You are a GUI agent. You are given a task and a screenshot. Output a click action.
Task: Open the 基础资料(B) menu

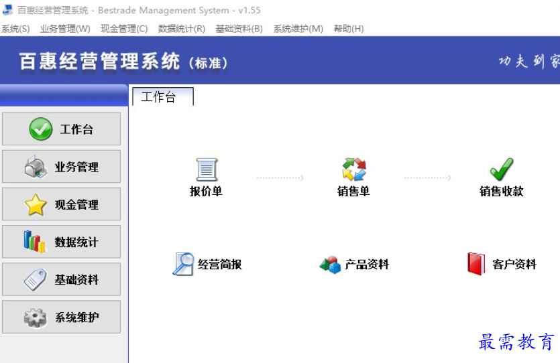click(239, 29)
